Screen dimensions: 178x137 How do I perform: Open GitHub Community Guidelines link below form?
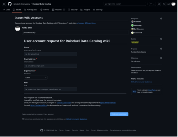tap(77, 119)
